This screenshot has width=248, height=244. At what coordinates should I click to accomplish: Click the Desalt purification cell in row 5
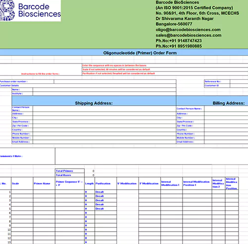[x=106, y=209]
